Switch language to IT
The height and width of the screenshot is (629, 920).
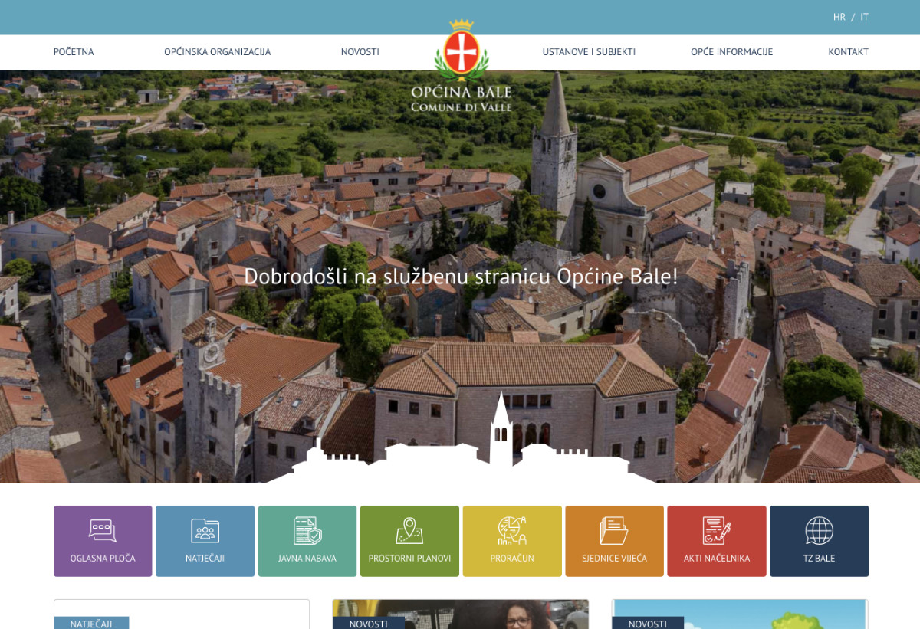(864, 17)
